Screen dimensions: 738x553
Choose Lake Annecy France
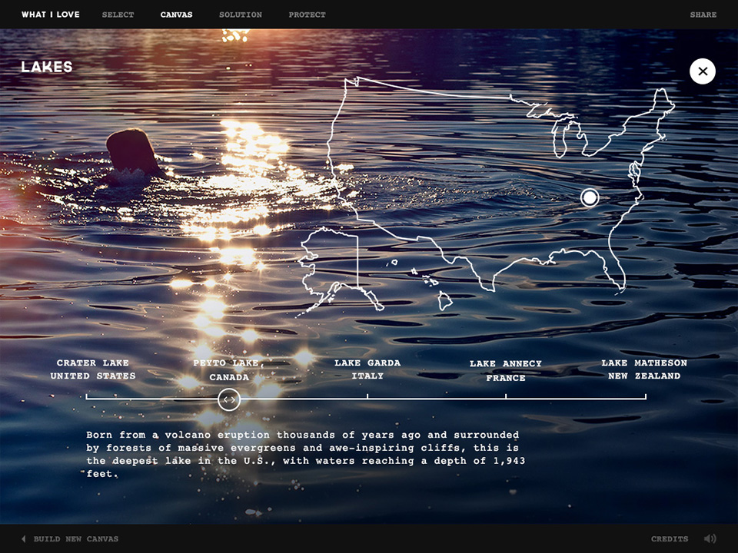click(506, 370)
